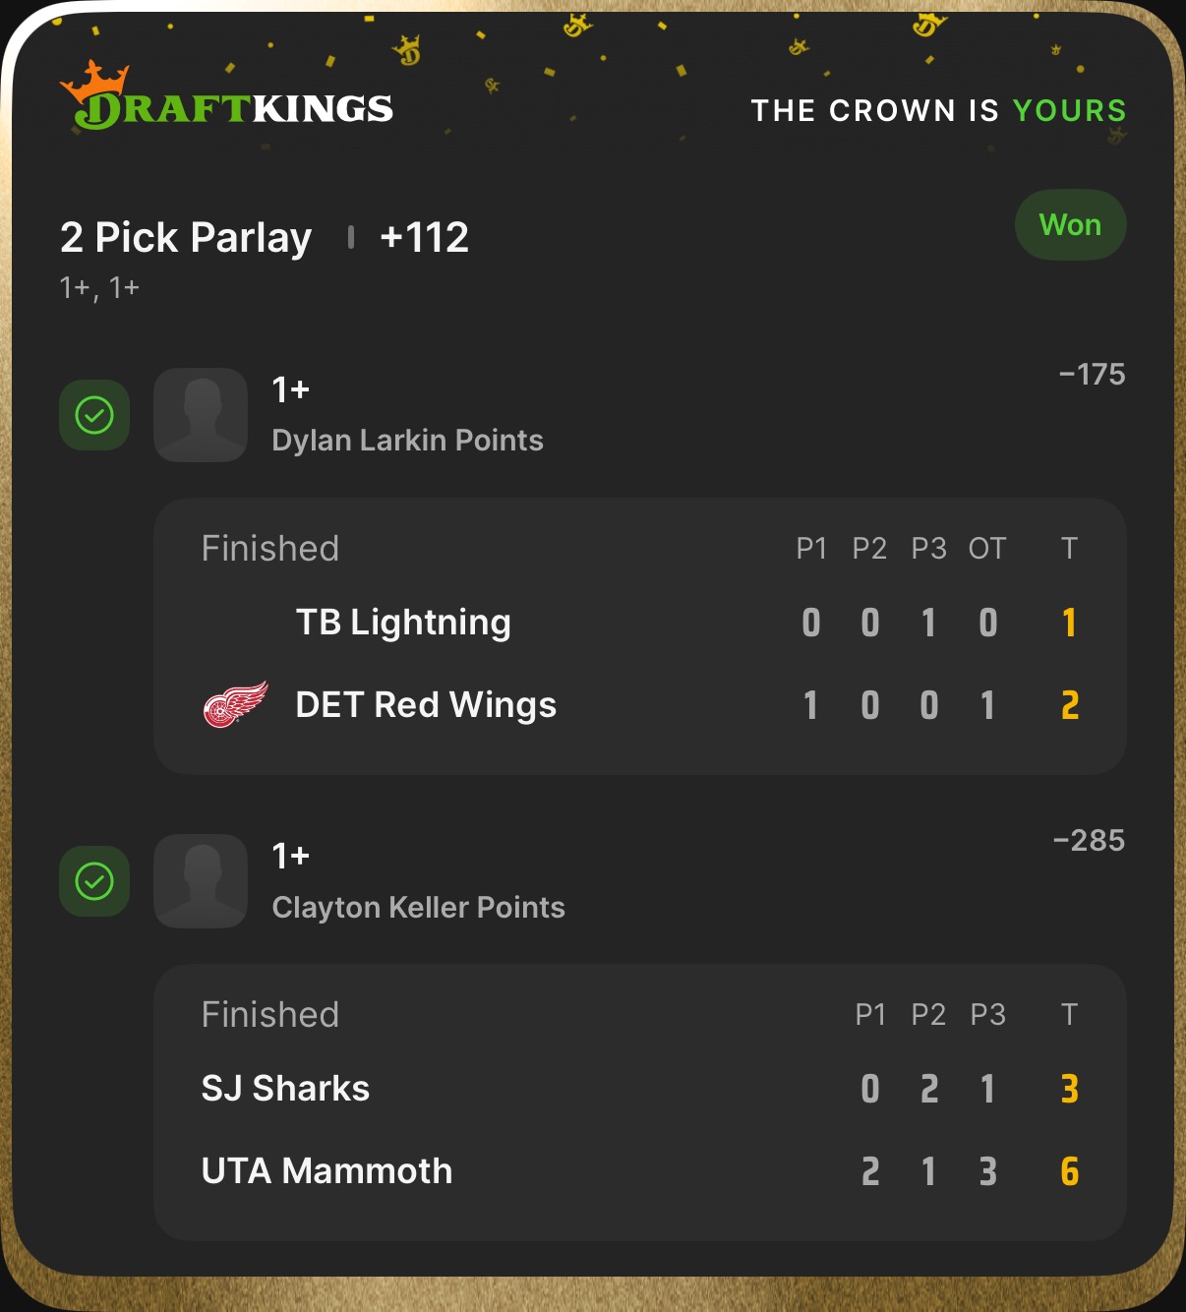Click the DraftKings crown logo
Screen dimensions: 1186x1312
pos(94,79)
